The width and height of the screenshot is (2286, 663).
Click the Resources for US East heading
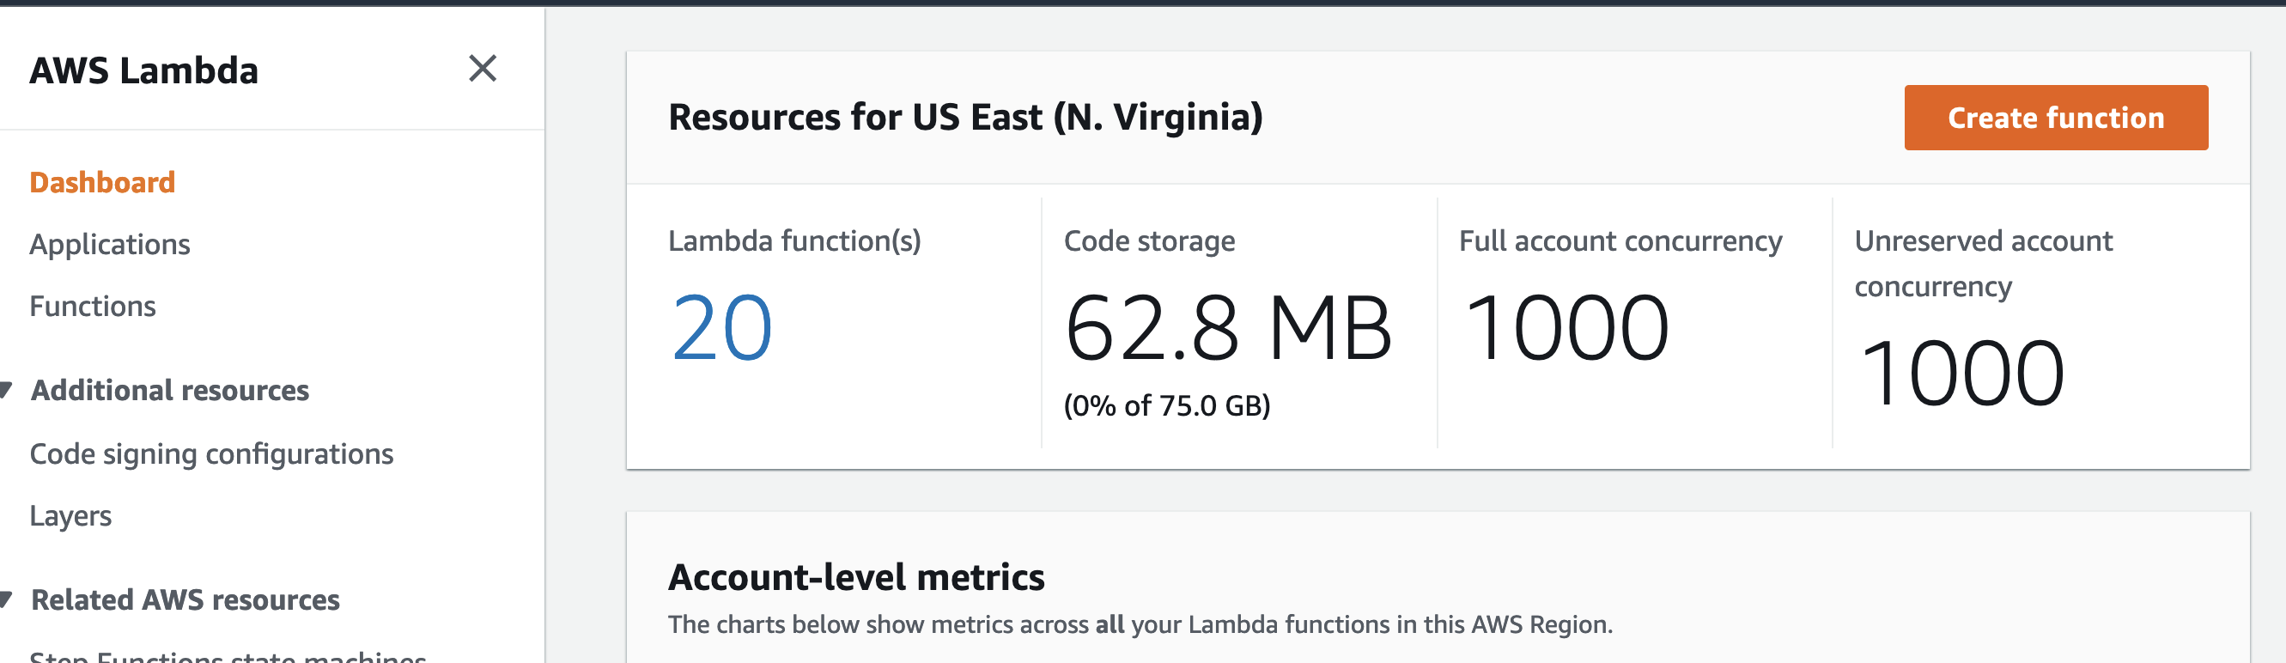pyautogui.click(x=964, y=117)
